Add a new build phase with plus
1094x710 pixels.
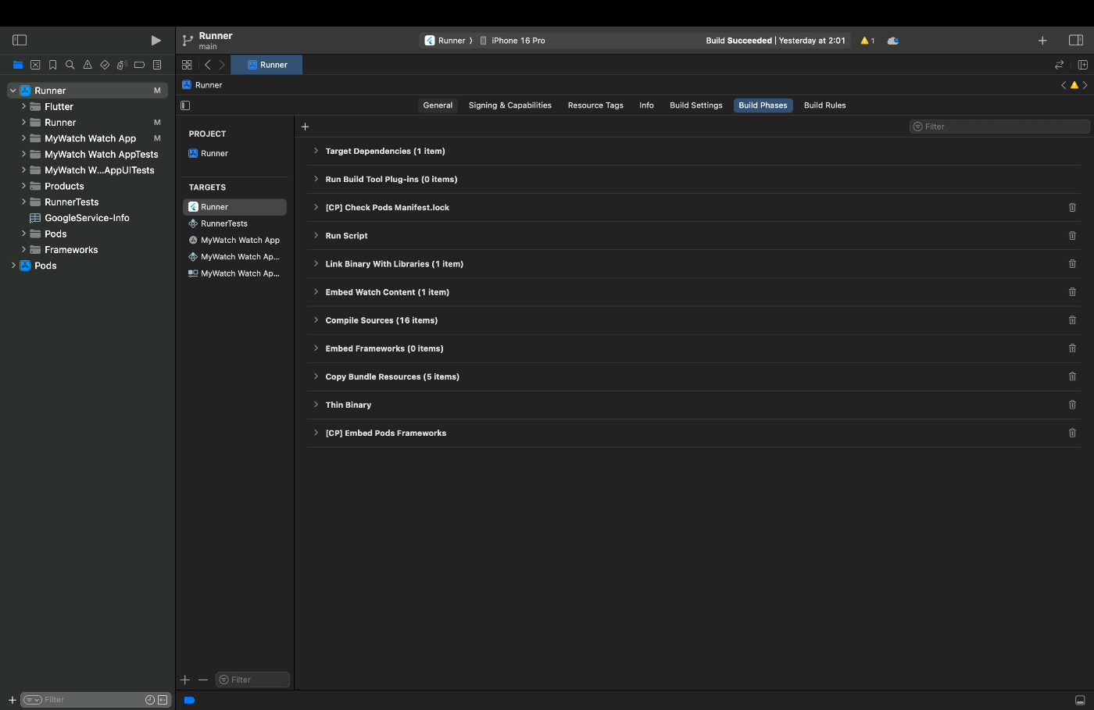306,127
